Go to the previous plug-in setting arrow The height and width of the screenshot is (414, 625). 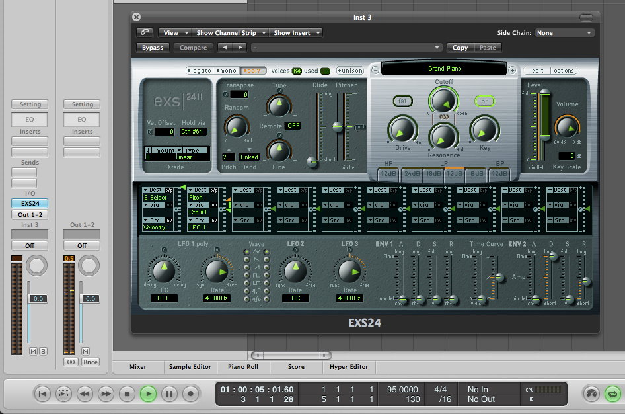[x=225, y=48]
